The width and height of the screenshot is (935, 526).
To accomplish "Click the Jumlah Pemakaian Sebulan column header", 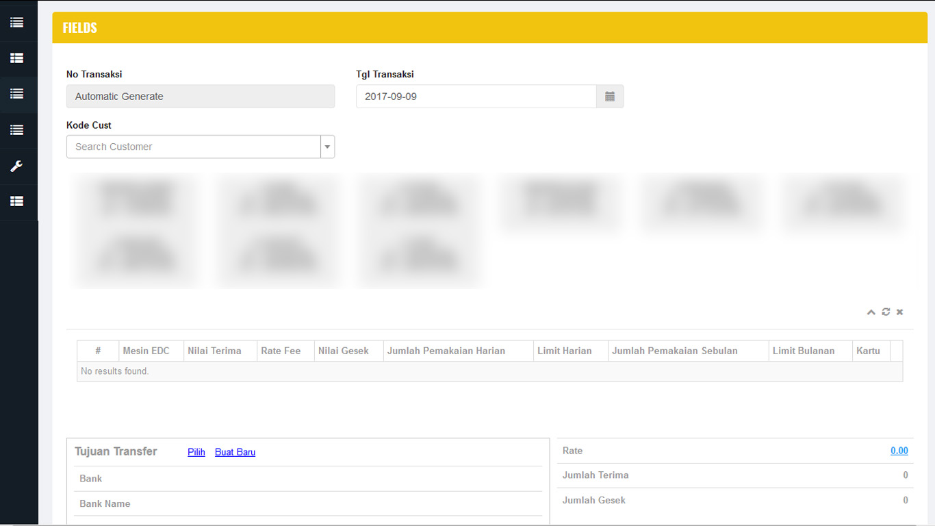I will coord(674,351).
